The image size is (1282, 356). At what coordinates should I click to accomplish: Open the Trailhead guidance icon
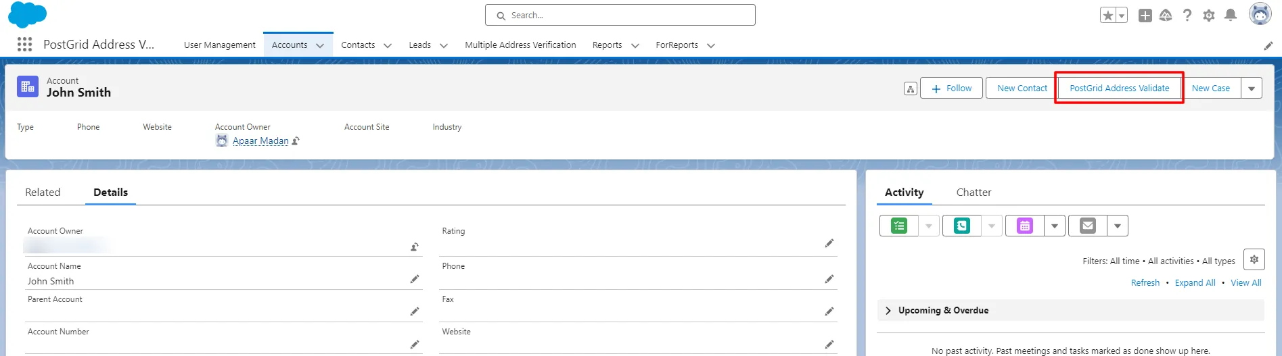(1166, 15)
